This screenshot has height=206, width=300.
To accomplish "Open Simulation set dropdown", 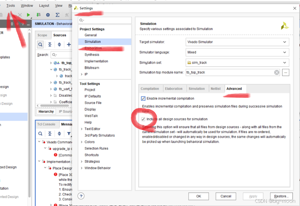I will click(237, 62).
